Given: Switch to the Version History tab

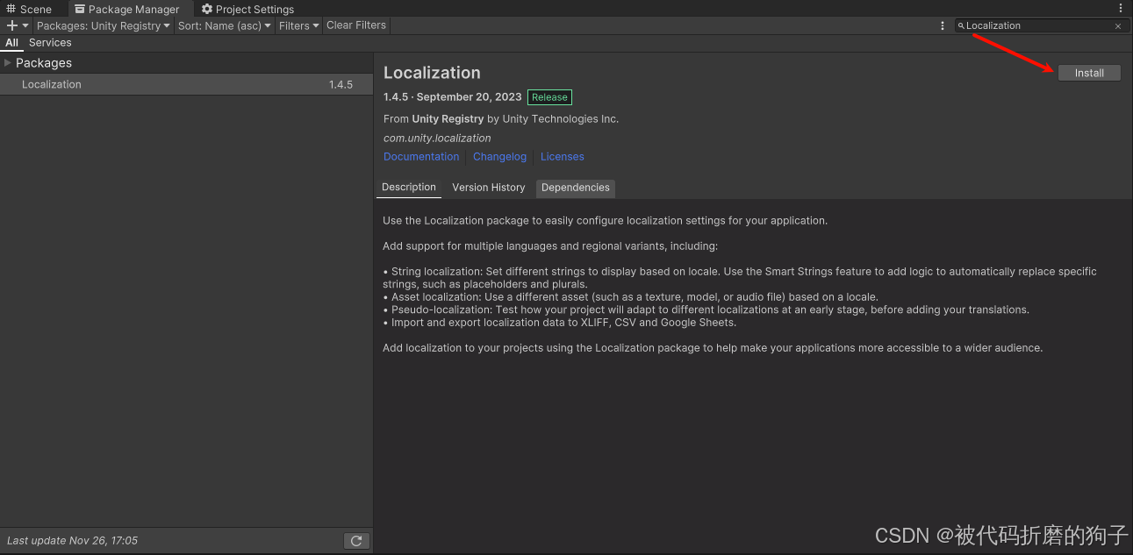Looking at the screenshot, I should click(x=489, y=188).
